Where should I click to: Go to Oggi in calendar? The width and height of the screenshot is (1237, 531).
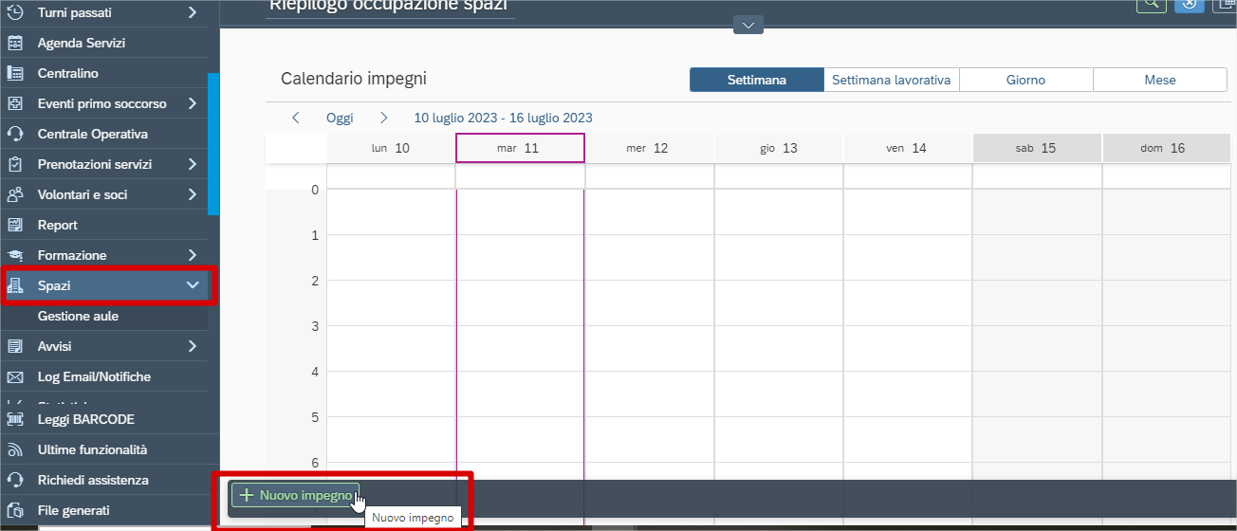(x=340, y=118)
